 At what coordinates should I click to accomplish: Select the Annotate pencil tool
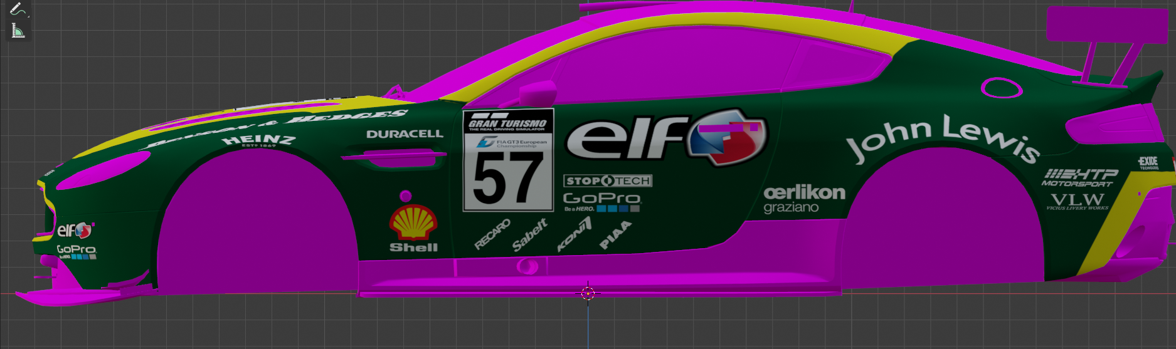18,9
